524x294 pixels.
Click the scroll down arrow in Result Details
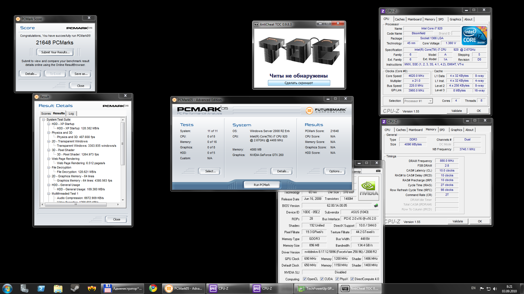pyautogui.click(x=123, y=200)
